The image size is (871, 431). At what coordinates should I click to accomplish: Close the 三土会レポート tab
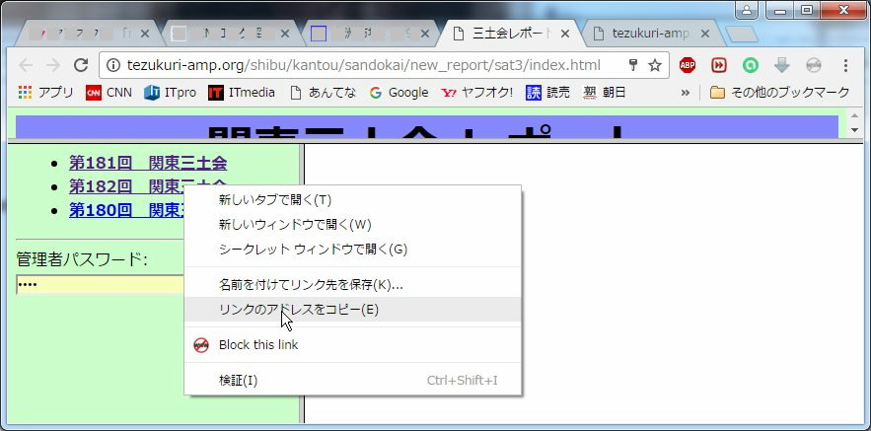[565, 33]
